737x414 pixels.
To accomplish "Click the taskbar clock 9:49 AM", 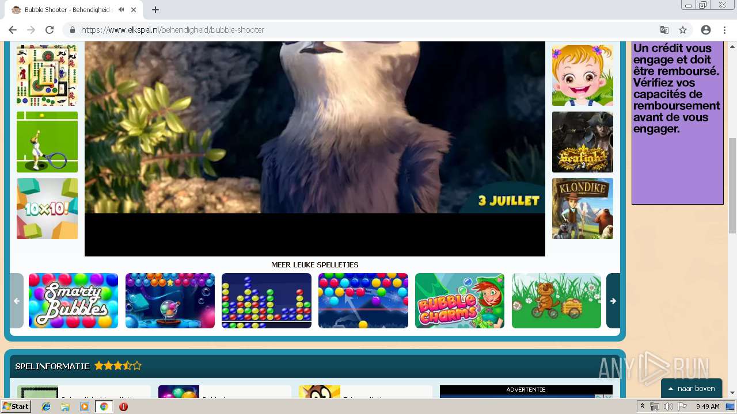I will coord(708,407).
